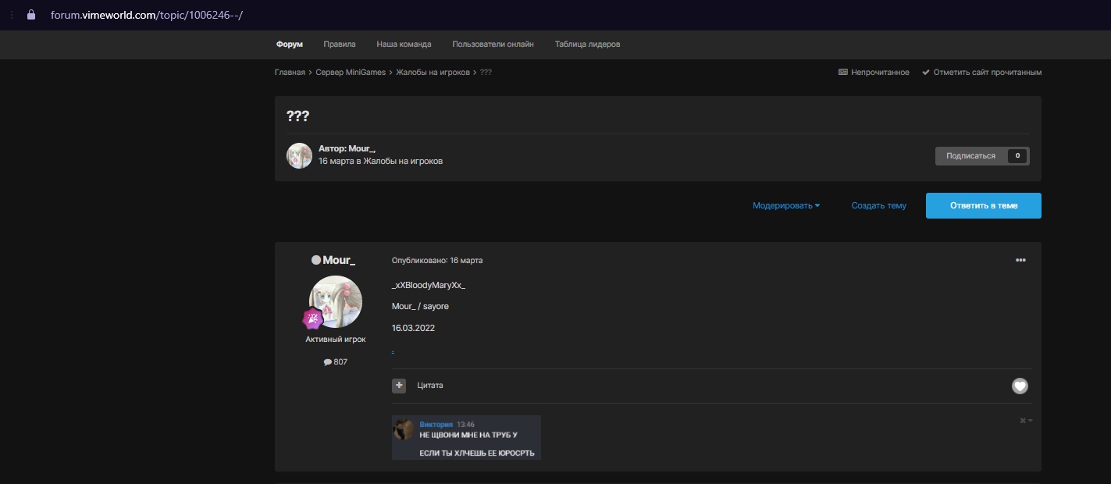The width and height of the screenshot is (1111, 484).
Task: Click the plus multi-quote icon
Action: tap(399, 386)
